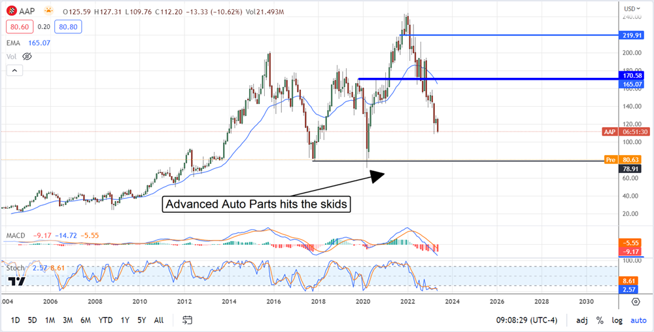654x332 pixels.
Task: Select the 1D time range
Action: point(15,320)
